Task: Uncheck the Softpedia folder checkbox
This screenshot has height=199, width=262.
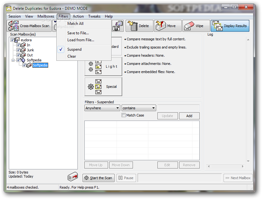Action: (x=18, y=60)
